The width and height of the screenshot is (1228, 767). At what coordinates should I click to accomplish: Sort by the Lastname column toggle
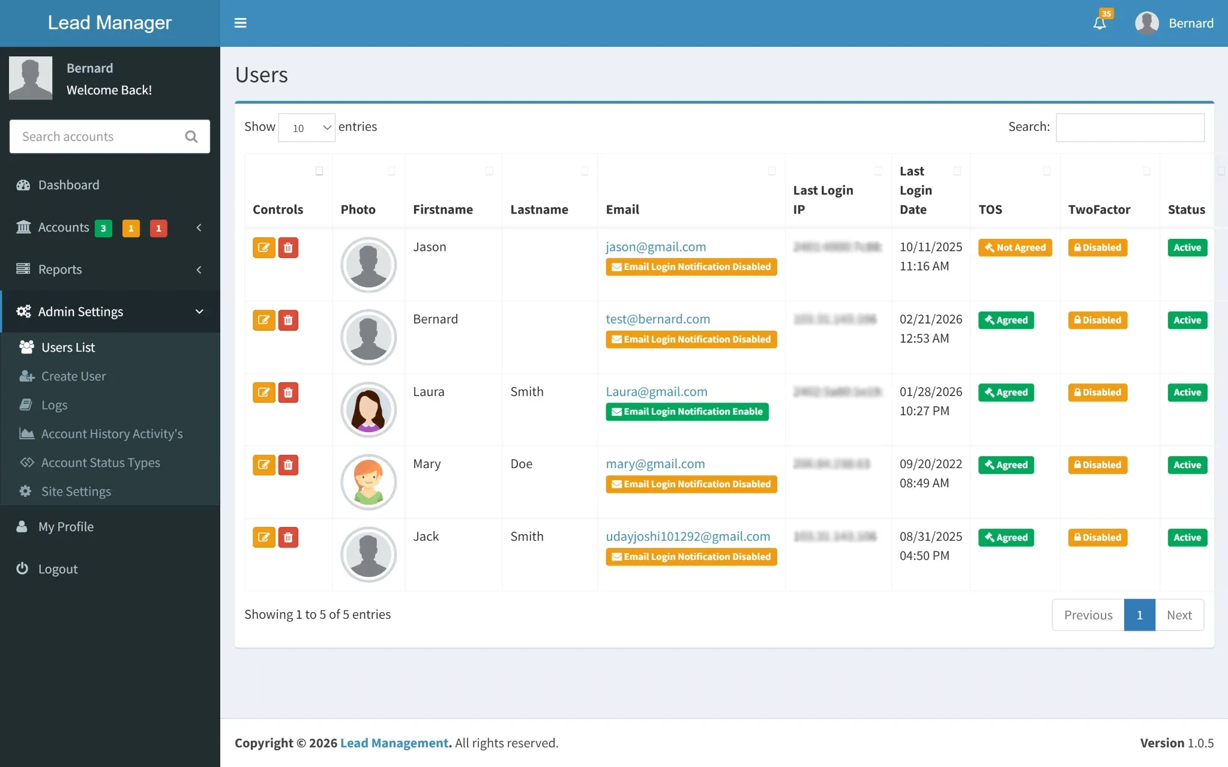point(585,171)
